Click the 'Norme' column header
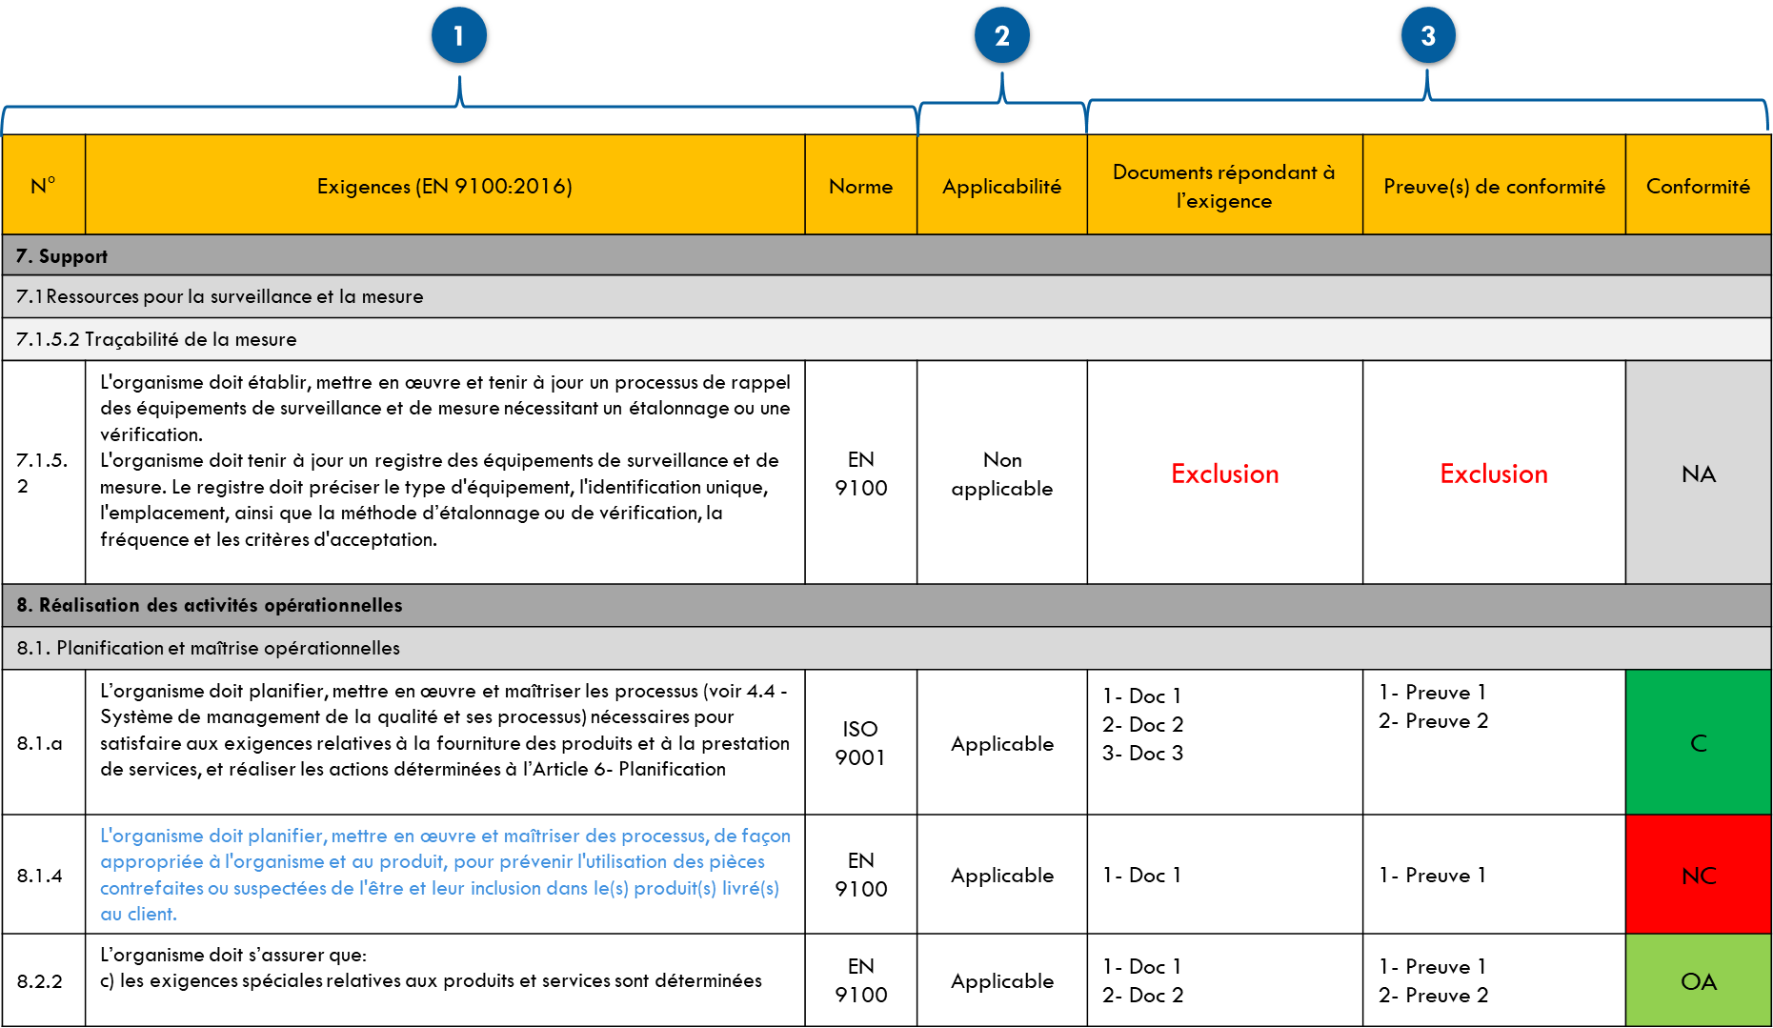Screen dimensions: 1773x1028 860,185
